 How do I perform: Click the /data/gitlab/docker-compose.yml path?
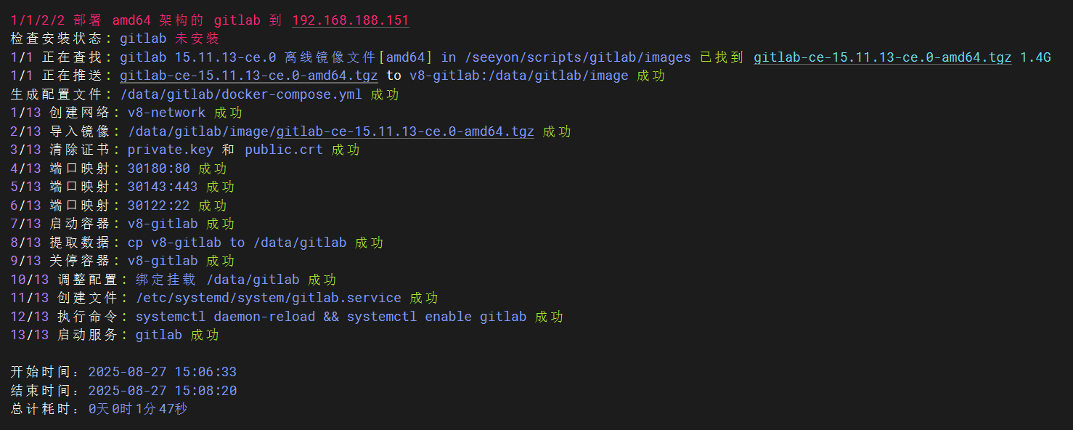[x=240, y=94]
